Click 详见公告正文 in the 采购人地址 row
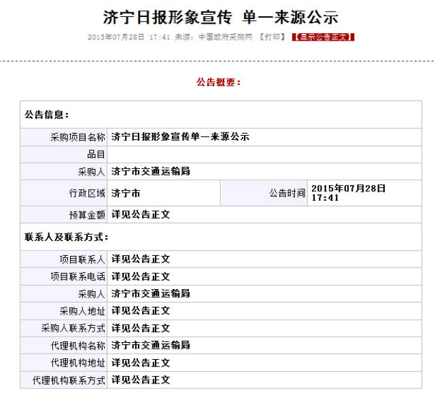This screenshot has height=393, width=435. (x=141, y=311)
